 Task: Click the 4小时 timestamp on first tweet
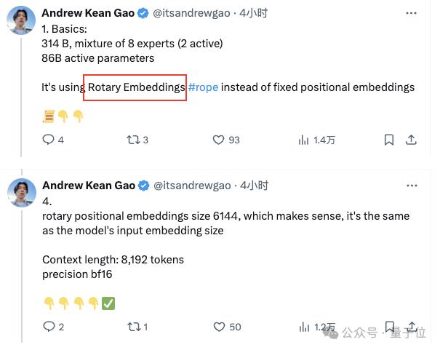point(254,12)
